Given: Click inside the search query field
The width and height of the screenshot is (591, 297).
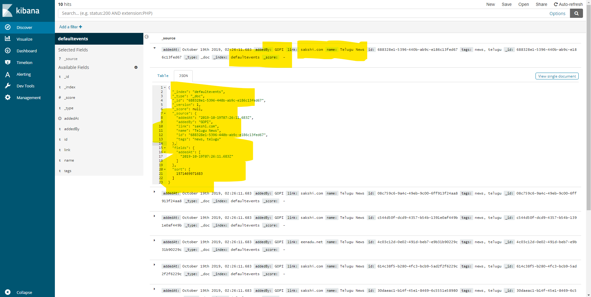Looking at the screenshot, I should [x=277, y=13].
